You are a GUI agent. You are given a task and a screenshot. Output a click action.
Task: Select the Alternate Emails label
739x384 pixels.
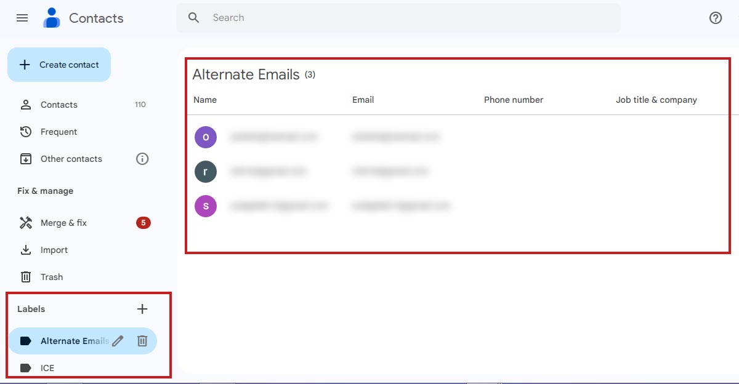tap(74, 340)
